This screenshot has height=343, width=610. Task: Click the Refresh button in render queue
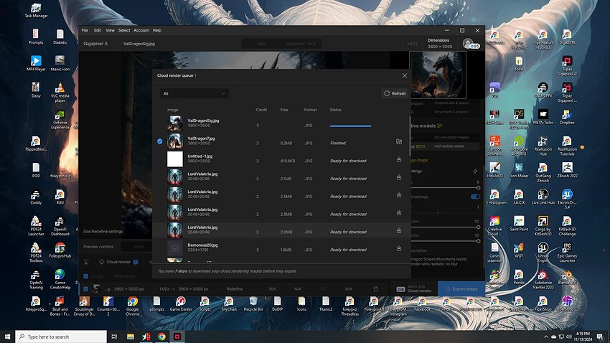tap(395, 93)
